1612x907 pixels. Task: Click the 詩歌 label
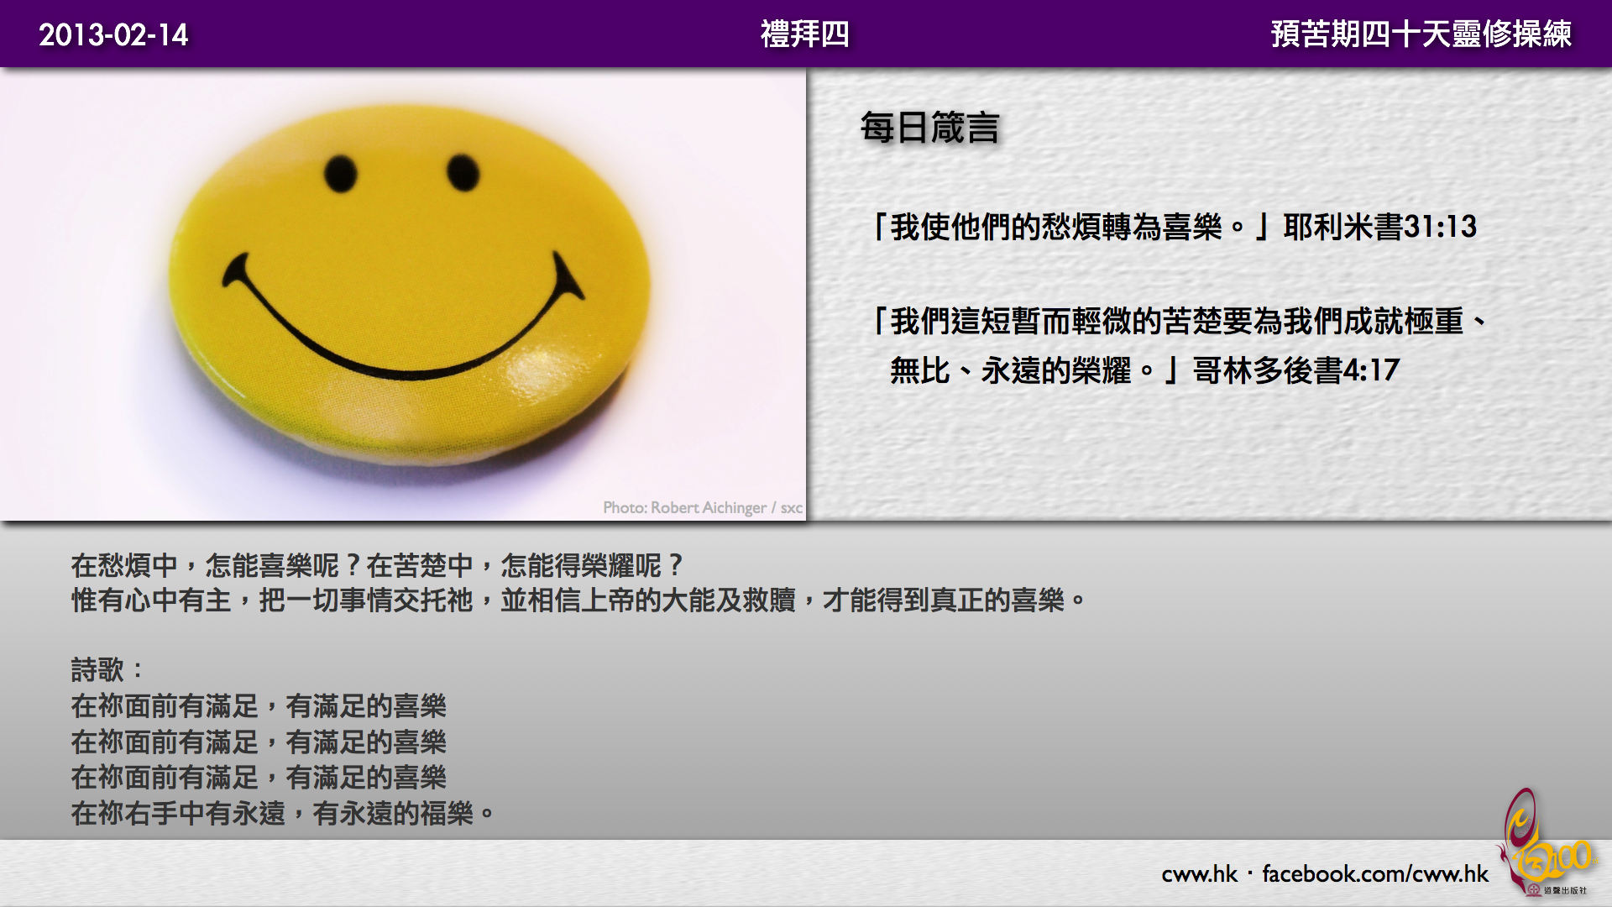tap(98, 670)
